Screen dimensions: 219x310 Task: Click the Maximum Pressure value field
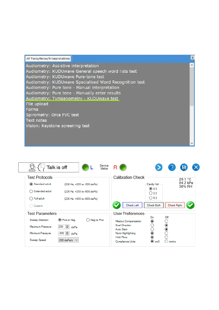(x=62, y=227)
